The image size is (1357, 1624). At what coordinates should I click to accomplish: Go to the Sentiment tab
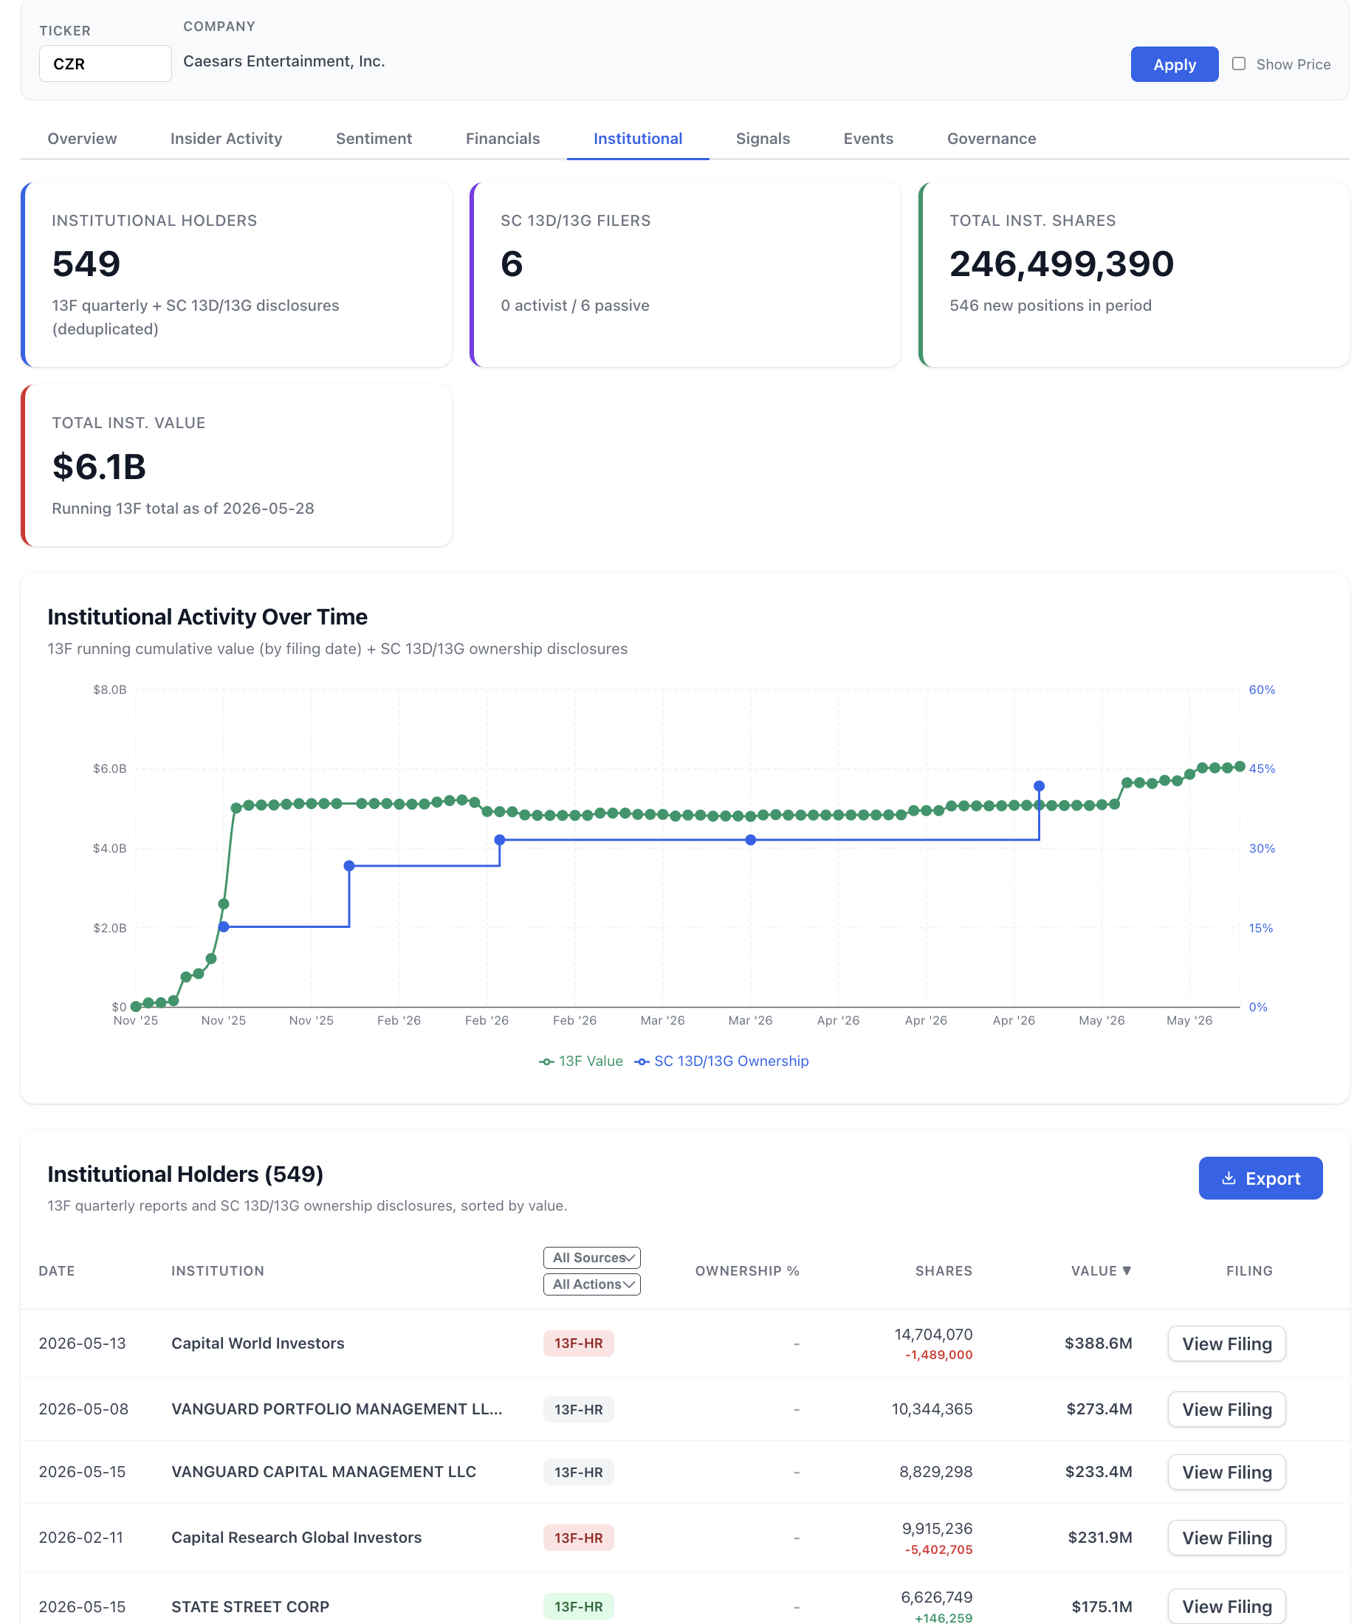[374, 139]
